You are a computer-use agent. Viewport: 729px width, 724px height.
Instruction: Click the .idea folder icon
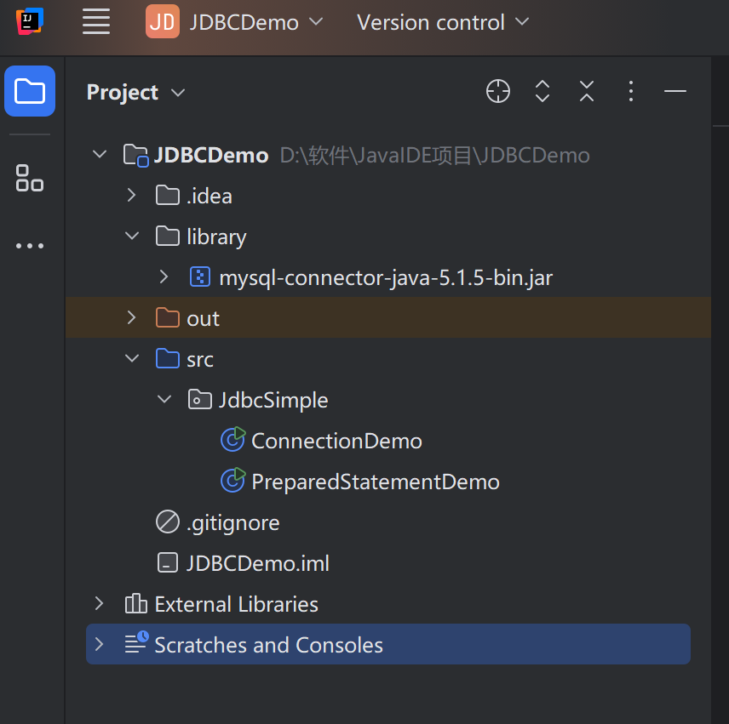[x=168, y=195]
